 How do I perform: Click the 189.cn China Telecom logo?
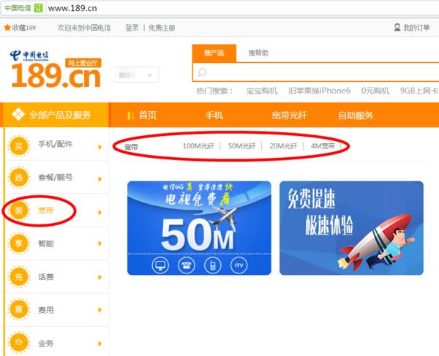(56, 69)
